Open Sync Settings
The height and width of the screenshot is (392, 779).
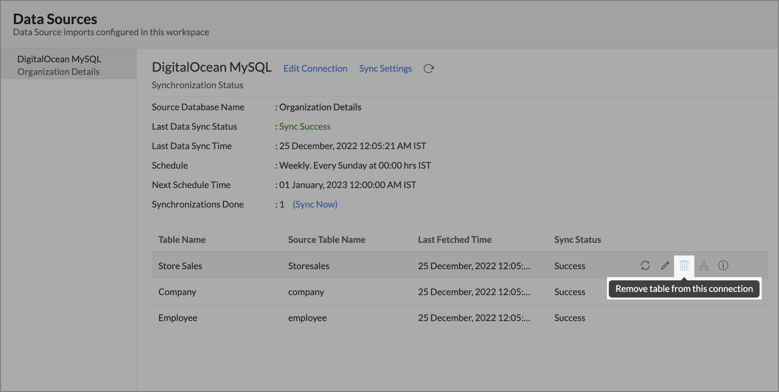(x=385, y=68)
